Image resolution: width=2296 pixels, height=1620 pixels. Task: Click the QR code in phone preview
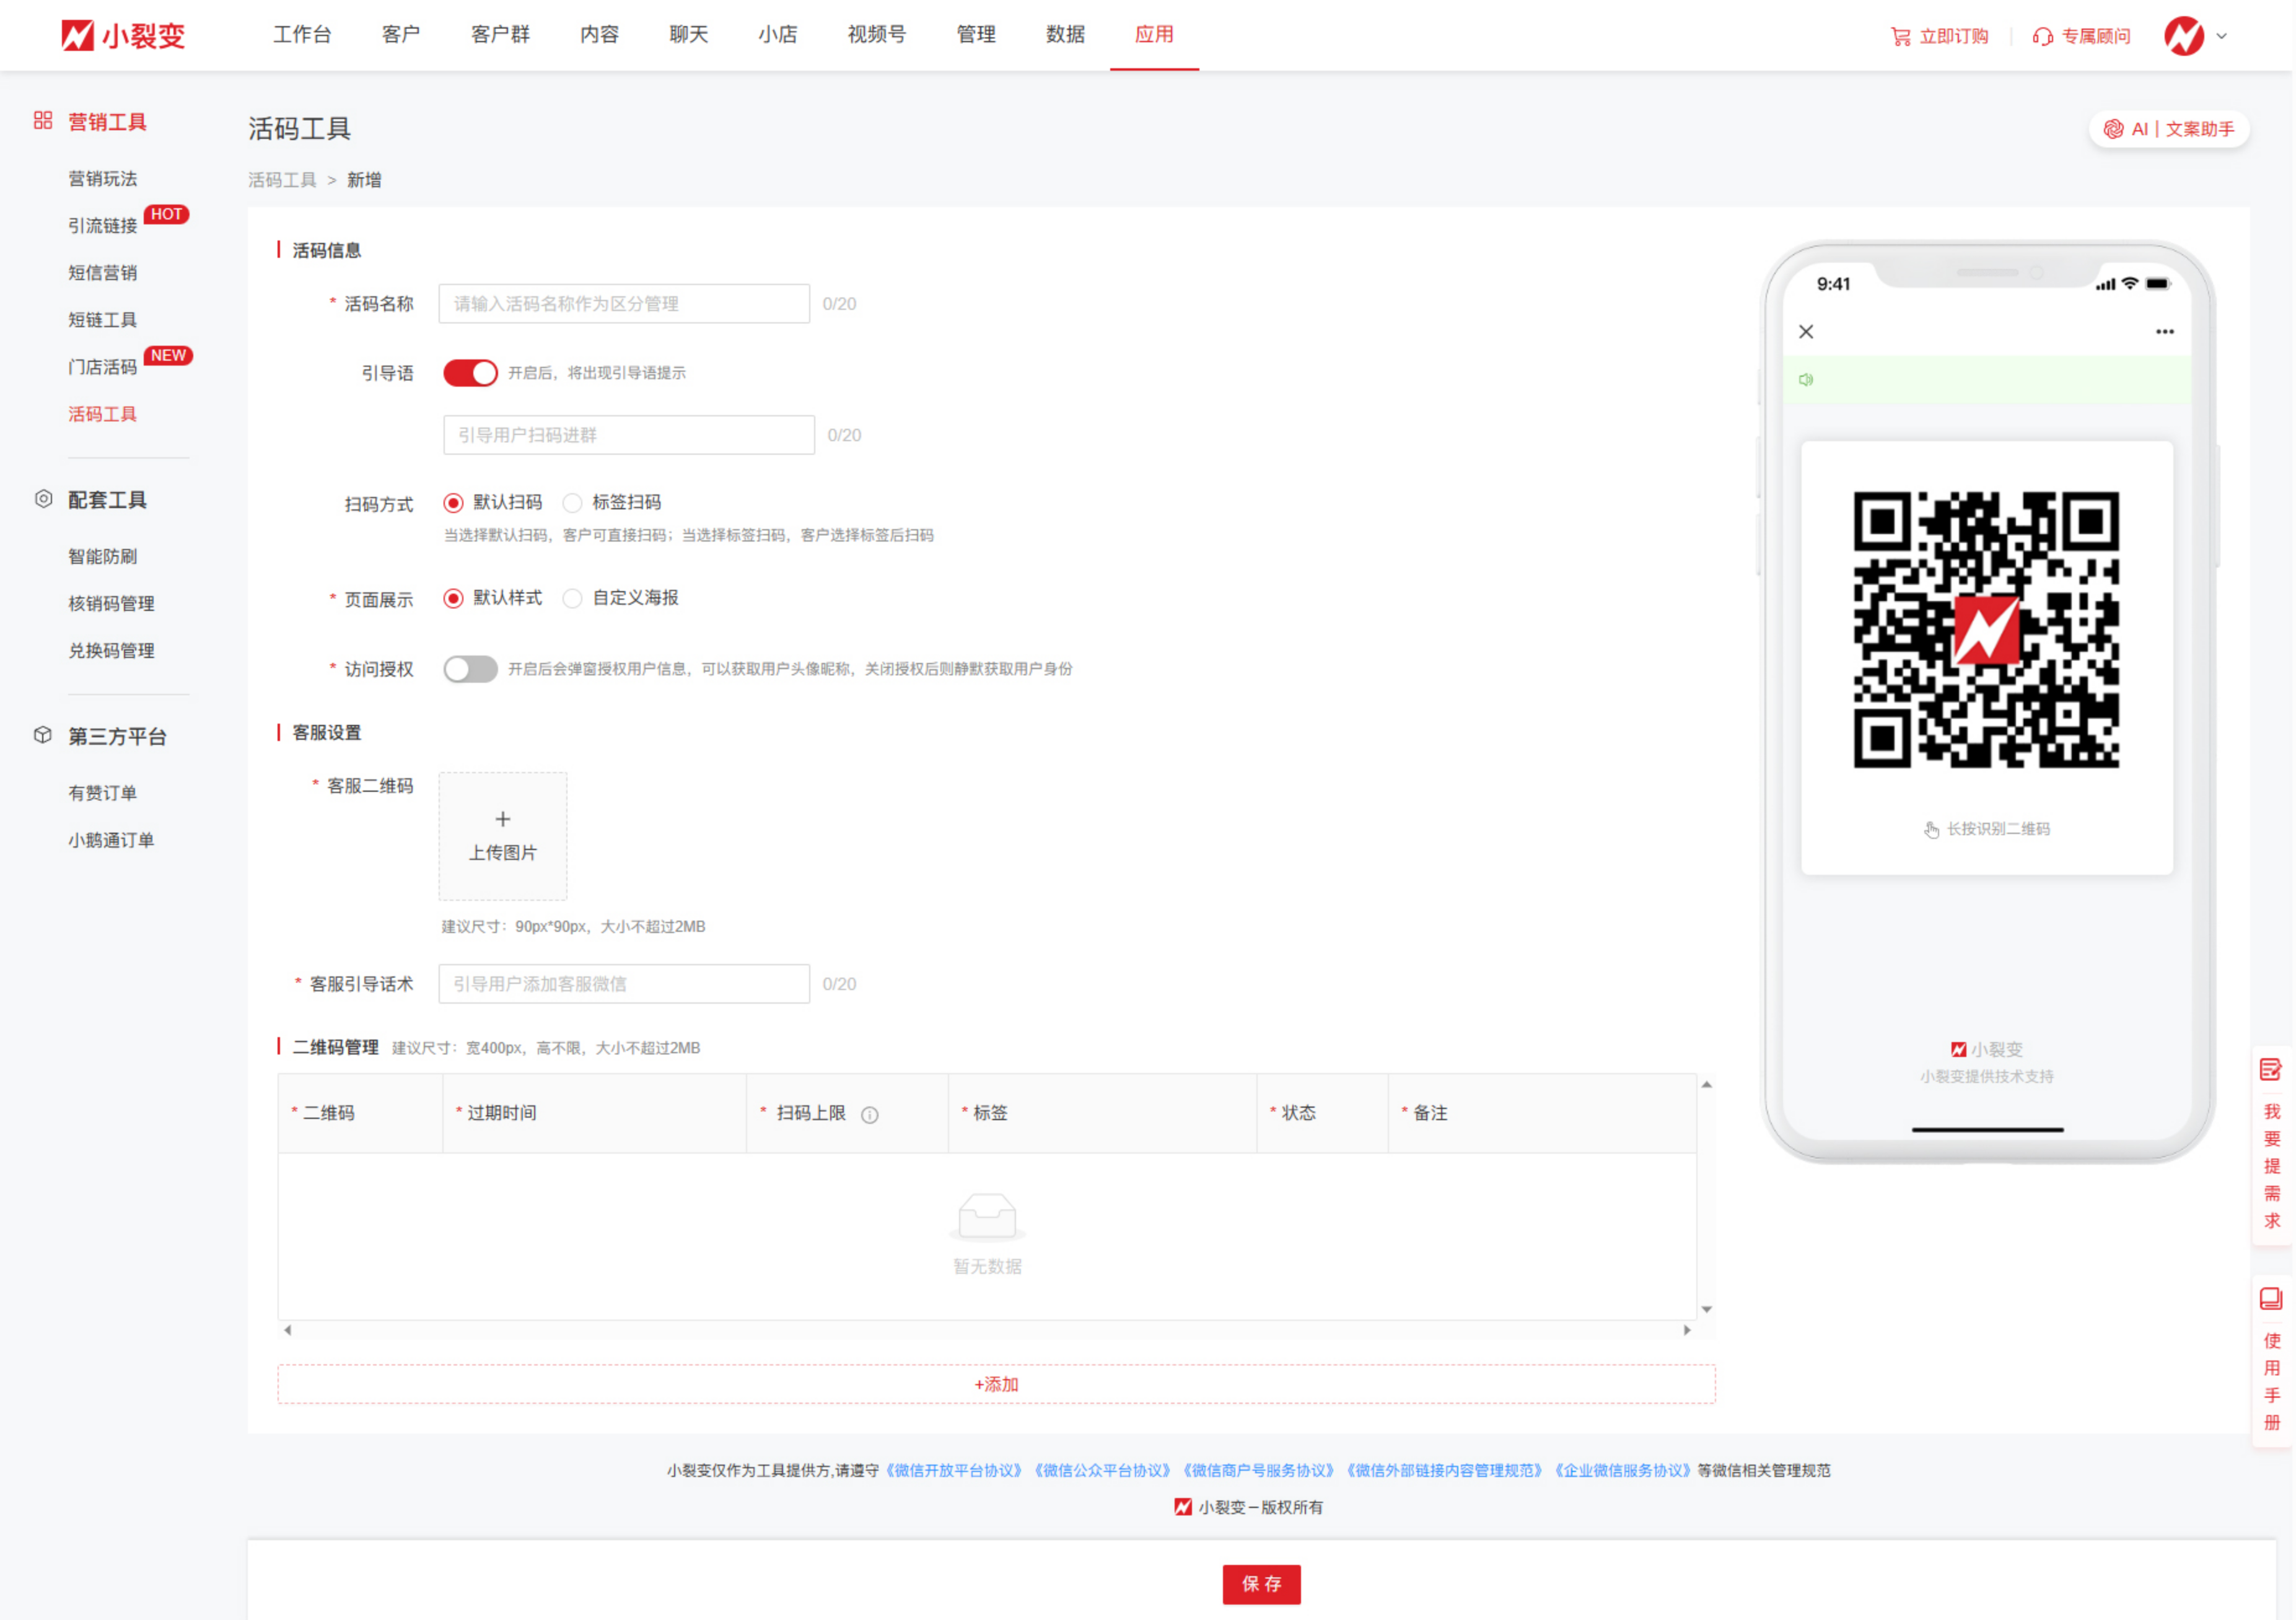click(x=1986, y=630)
